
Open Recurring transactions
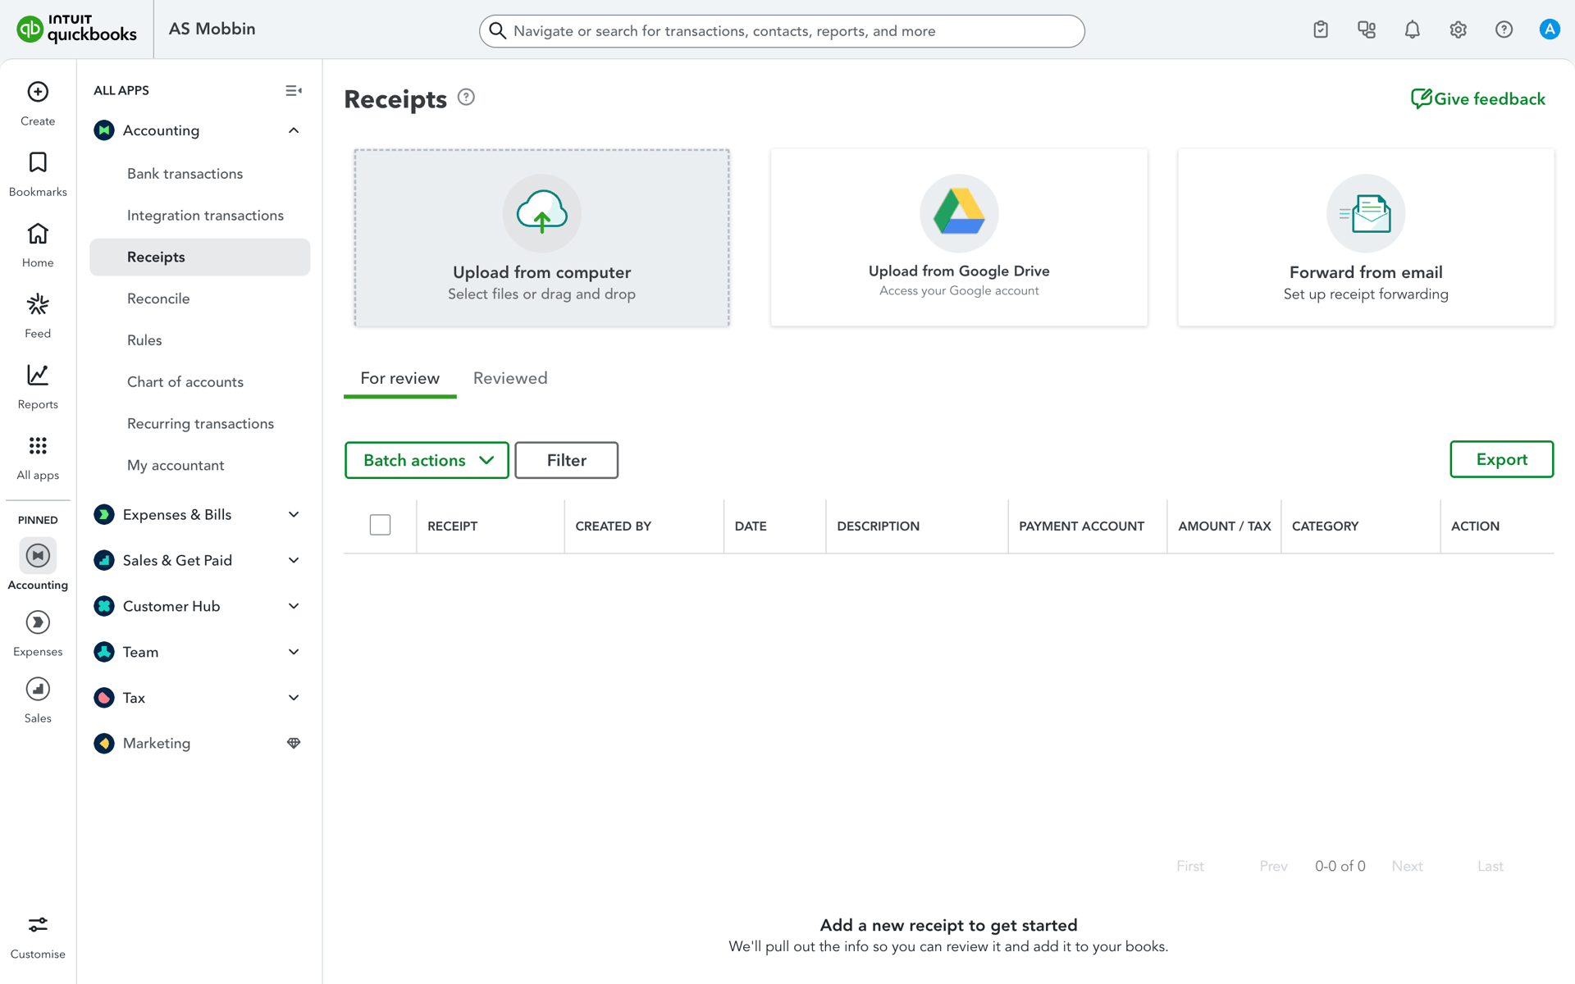click(200, 424)
